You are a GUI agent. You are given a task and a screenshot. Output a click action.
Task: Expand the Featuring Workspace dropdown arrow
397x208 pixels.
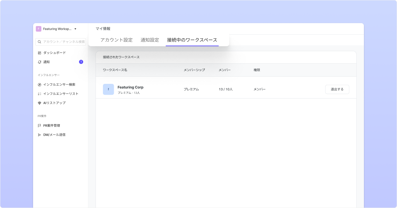(75, 29)
